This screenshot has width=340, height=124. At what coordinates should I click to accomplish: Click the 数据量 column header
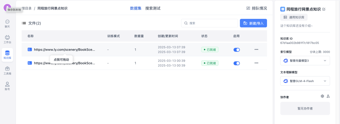[x=139, y=36]
